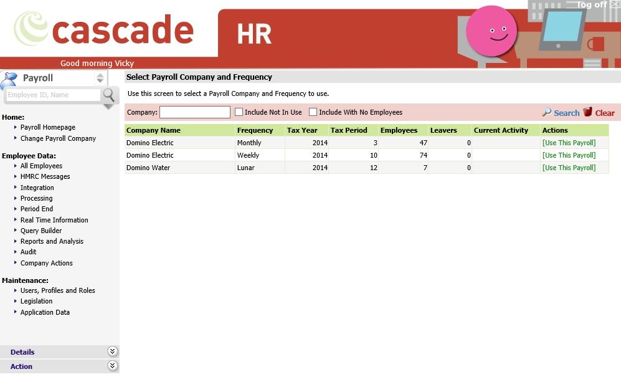621x387 pixels.
Task: Click the pink smiley face avatar
Action: point(491,31)
